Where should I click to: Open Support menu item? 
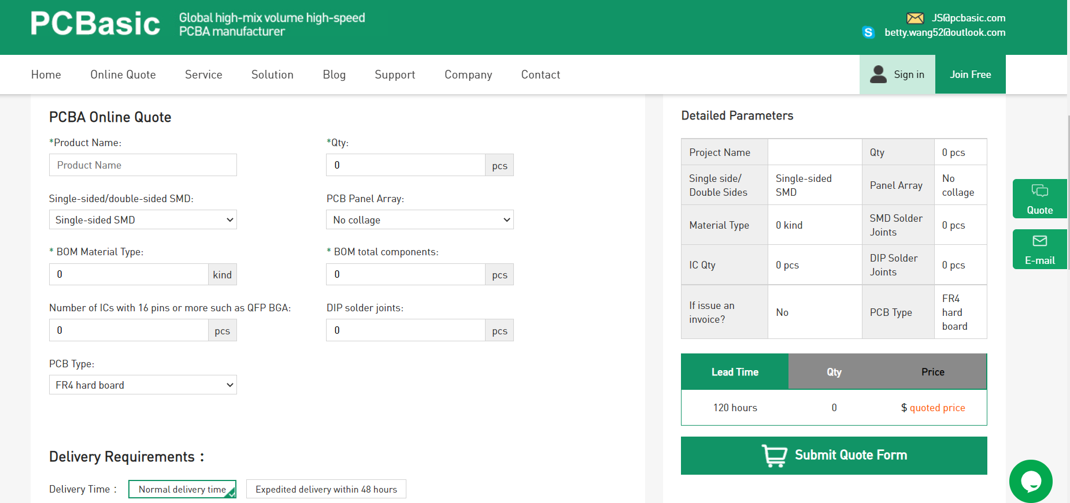[395, 74]
